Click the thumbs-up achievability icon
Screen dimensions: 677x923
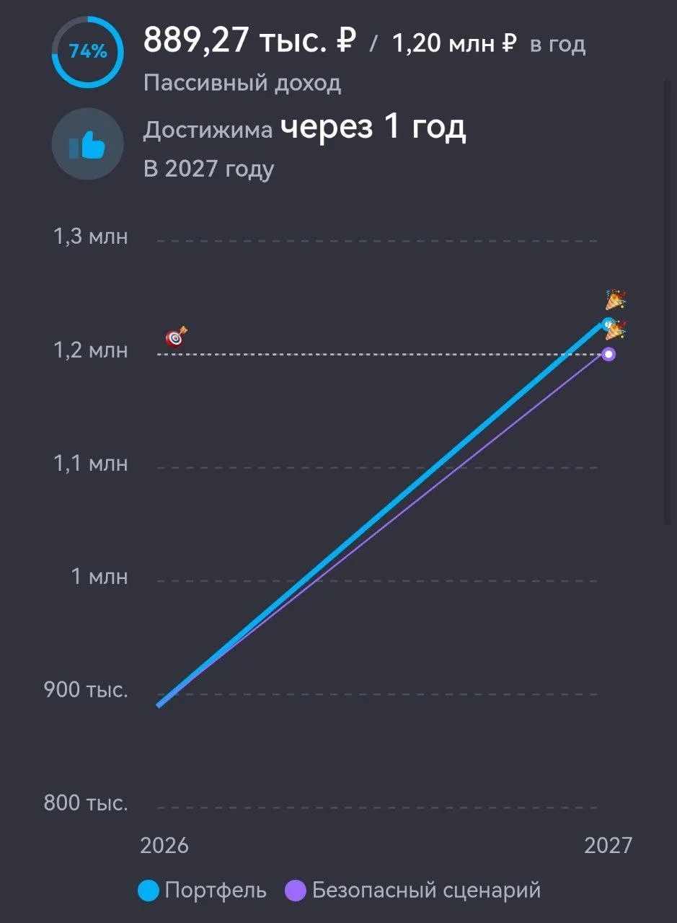(87, 144)
